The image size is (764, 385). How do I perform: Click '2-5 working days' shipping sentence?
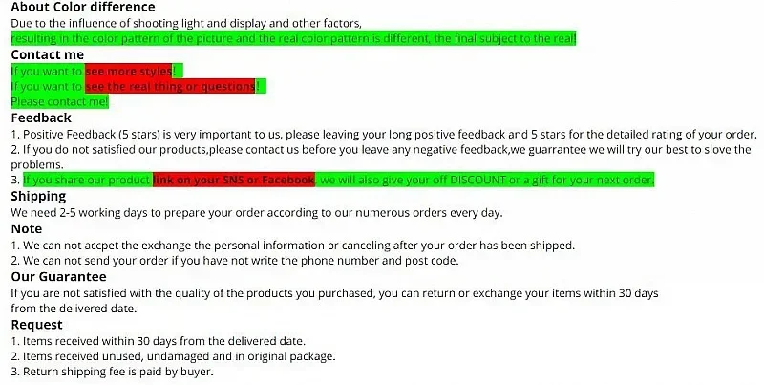[256, 213]
